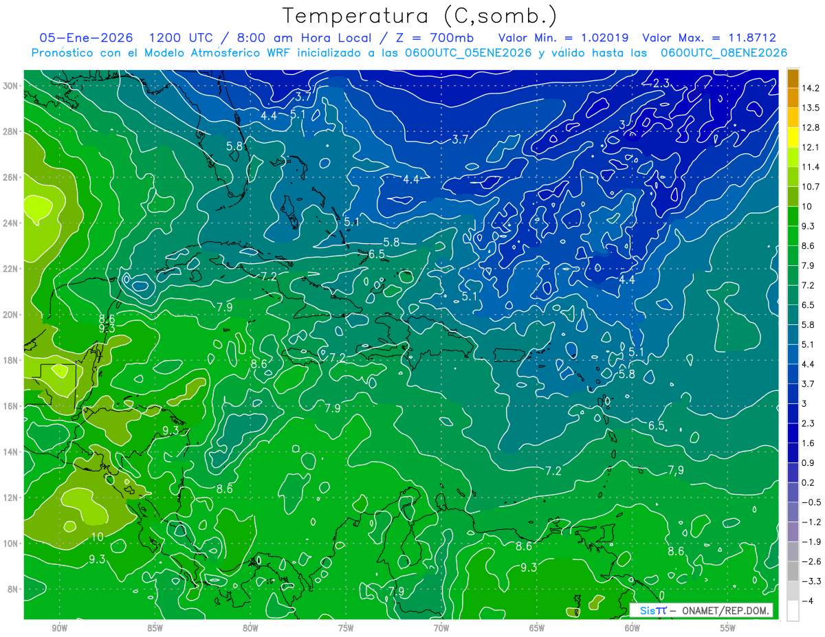The width and height of the screenshot is (825, 637).
Task: Click the 55W longitude axis label
Action: click(728, 629)
